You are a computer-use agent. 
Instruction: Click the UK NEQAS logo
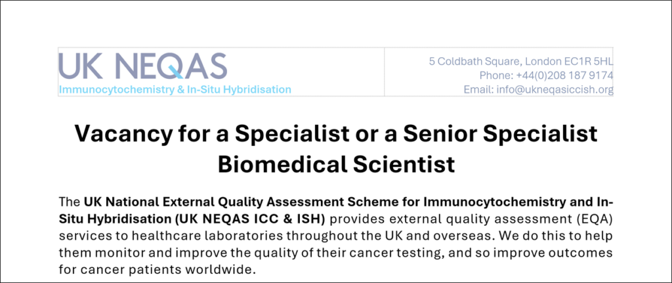(x=142, y=66)
